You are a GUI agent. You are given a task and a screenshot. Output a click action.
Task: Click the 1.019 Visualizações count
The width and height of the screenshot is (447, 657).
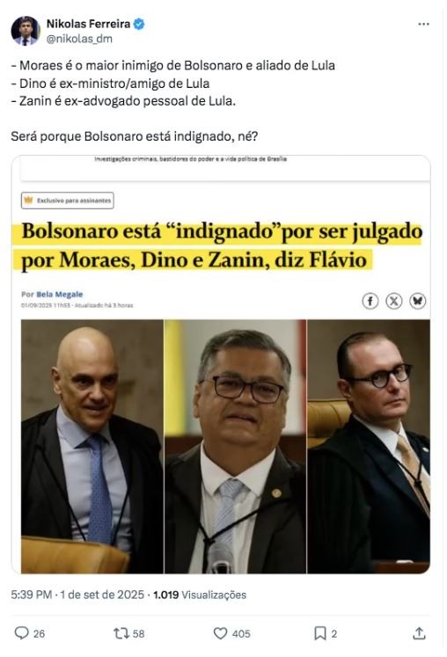(x=200, y=595)
